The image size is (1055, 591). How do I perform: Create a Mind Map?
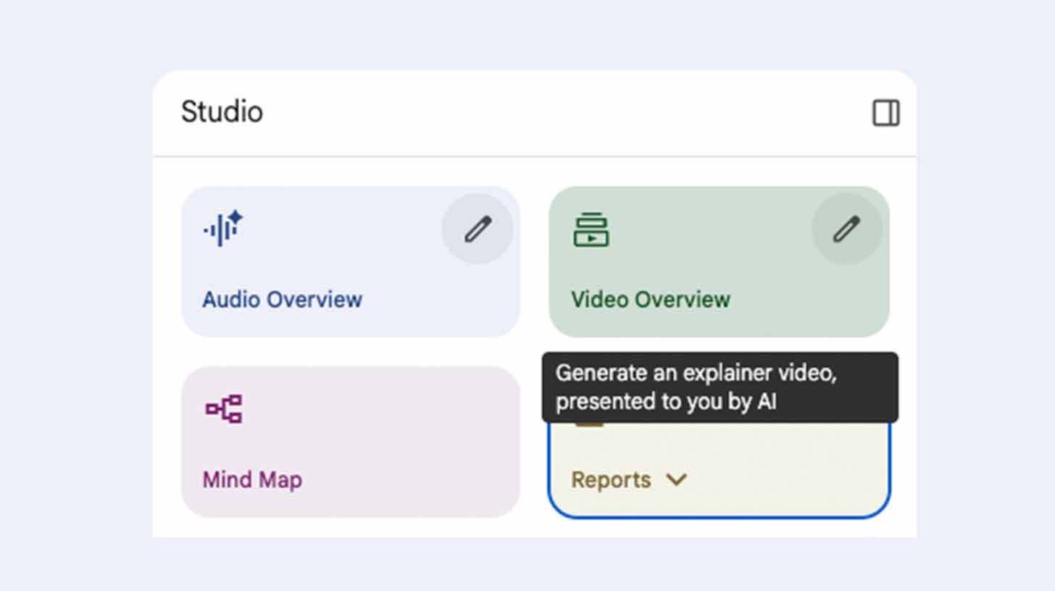pos(351,442)
